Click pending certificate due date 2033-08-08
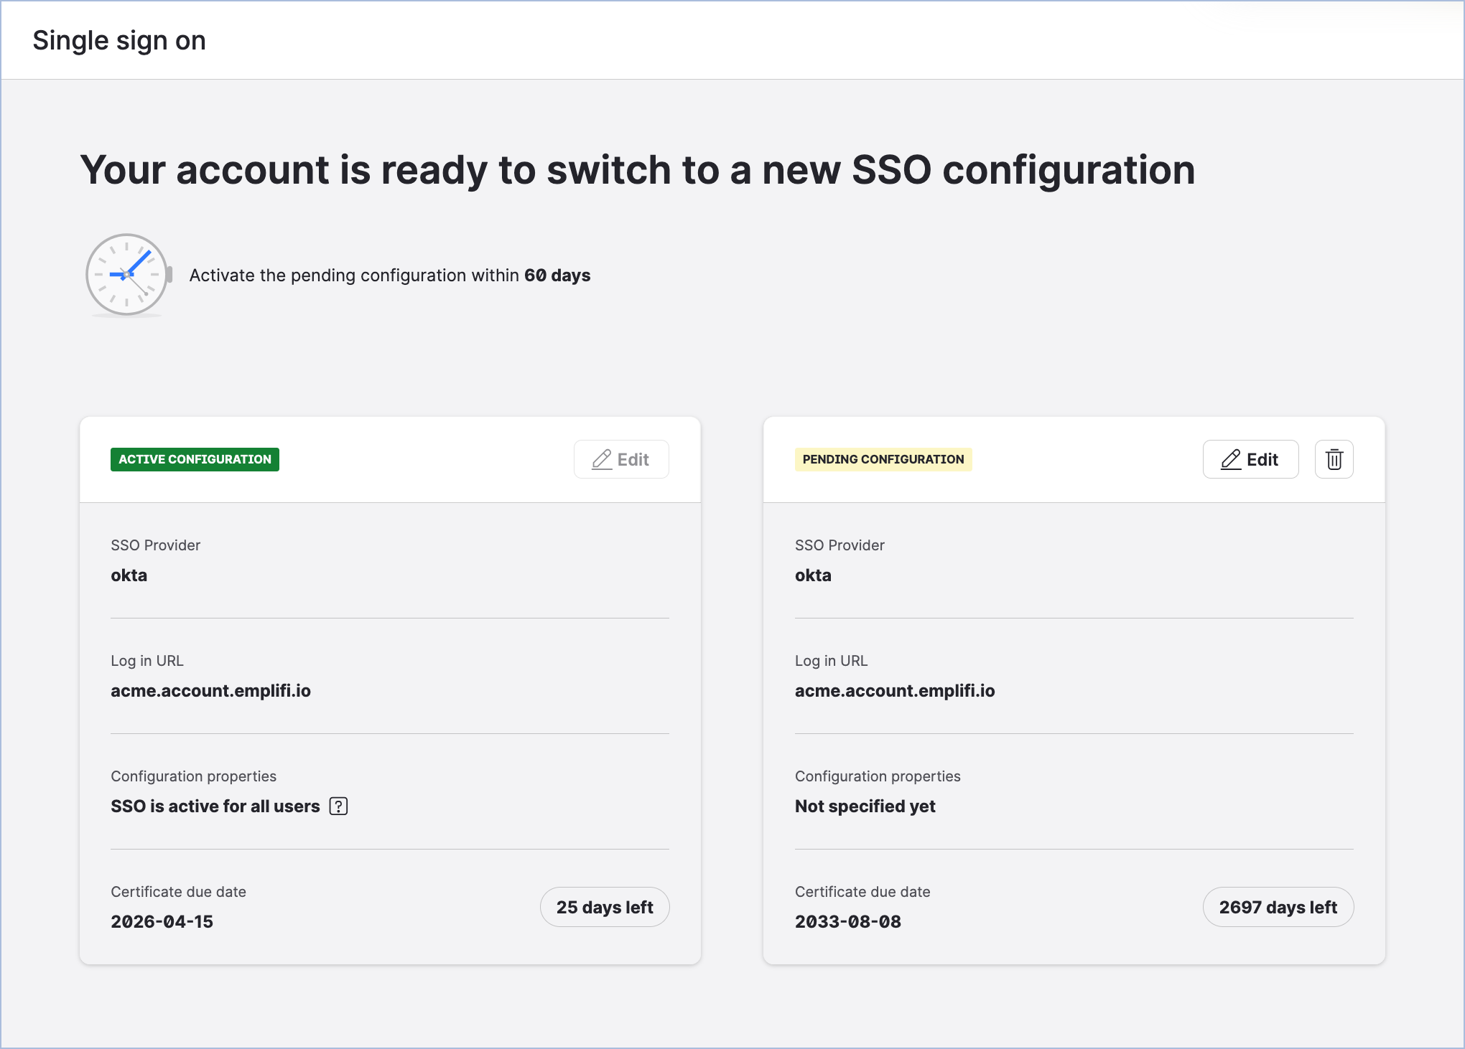The image size is (1465, 1049). click(x=847, y=922)
